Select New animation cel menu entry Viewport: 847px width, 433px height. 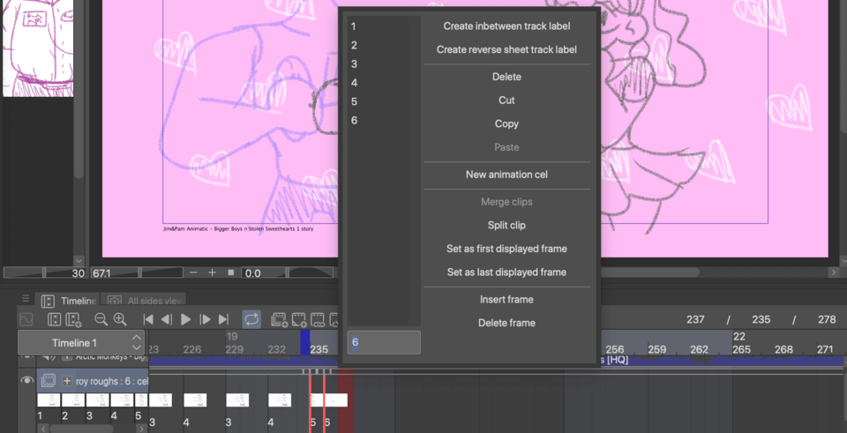point(506,175)
